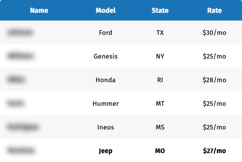Select the Ineos model cell
242x162 pixels.
tap(106, 127)
